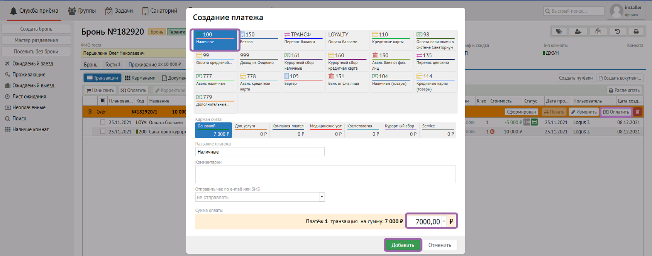Click the tag icon button in booking toolbar
This screenshot has height=256, width=652.
559,32
